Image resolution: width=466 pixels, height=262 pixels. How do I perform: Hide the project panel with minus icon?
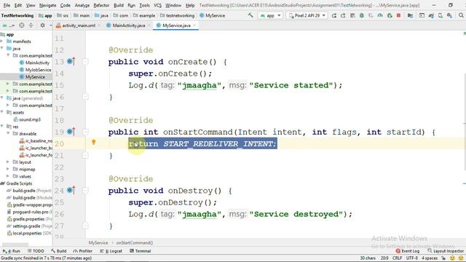pos(50,25)
